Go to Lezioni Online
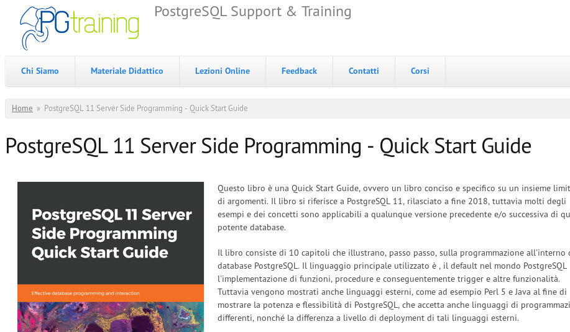 [223, 71]
